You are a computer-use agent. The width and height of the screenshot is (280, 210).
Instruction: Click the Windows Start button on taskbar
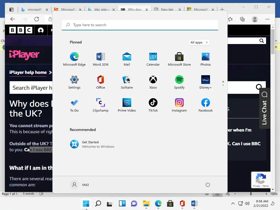pyautogui.click(x=86, y=203)
